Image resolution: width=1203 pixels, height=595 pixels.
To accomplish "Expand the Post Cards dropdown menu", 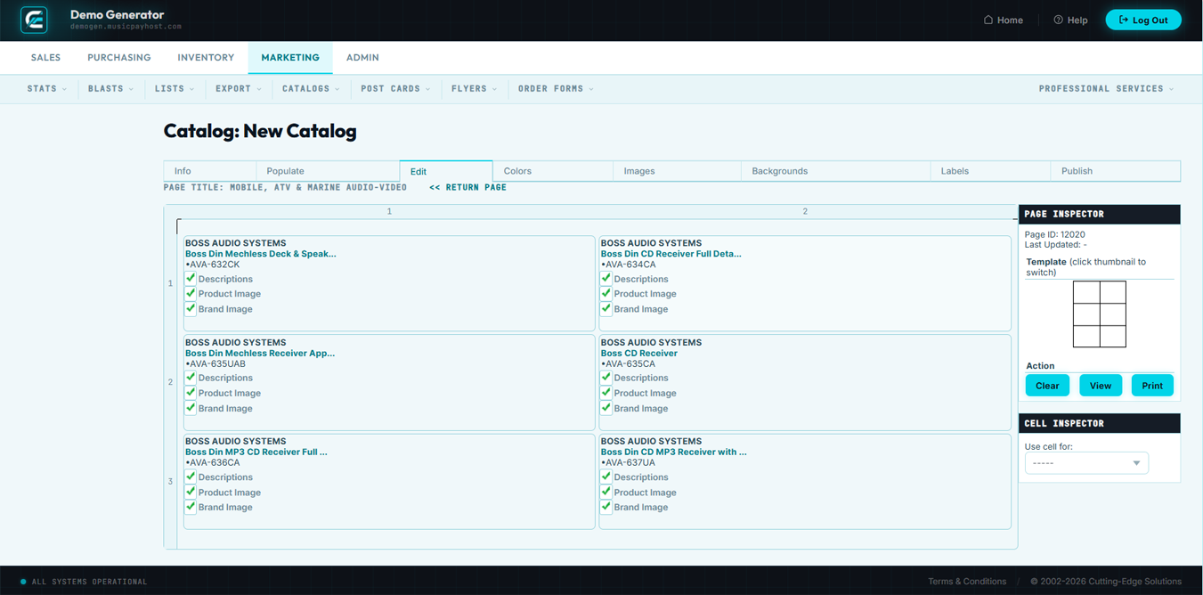I will pos(395,89).
